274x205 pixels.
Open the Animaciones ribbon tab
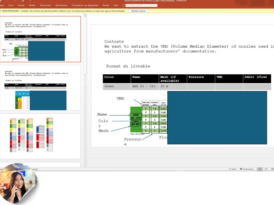click(x=61, y=5)
